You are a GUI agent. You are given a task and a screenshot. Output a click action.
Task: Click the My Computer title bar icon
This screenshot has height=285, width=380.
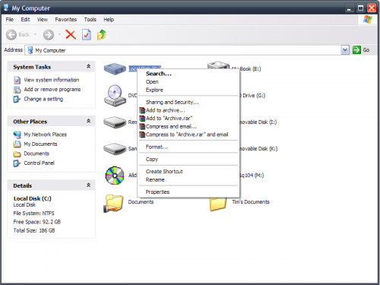click(x=6, y=8)
